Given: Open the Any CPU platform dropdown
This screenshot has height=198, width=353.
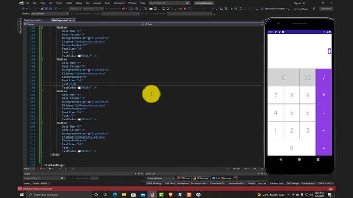Looking at the screenshot, I should [93, 9].
